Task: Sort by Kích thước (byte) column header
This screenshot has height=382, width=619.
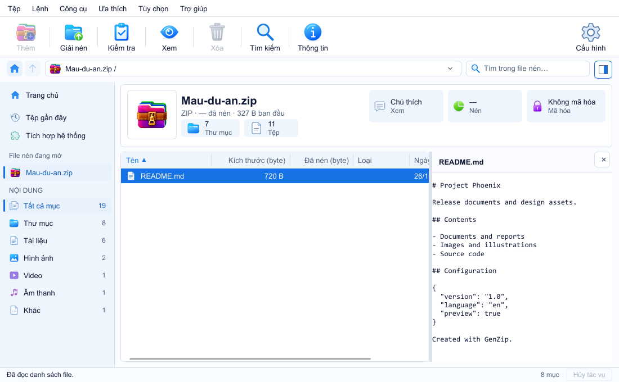Action: [x=250, y=161]
